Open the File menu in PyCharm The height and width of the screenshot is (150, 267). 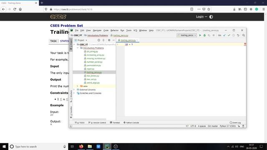77,30
